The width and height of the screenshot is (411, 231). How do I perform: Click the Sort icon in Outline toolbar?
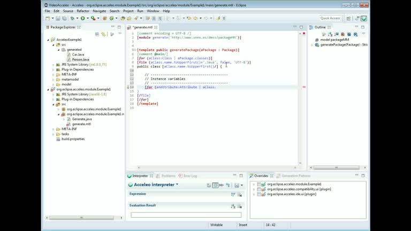pos(330,34)
